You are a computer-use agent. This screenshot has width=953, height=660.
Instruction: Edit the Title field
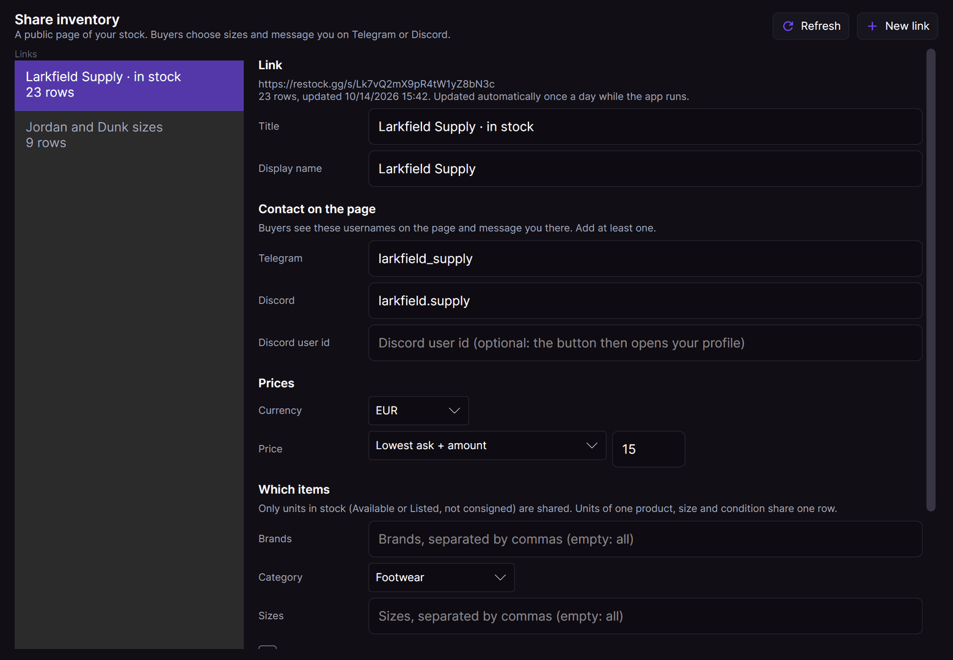point(645,127)
